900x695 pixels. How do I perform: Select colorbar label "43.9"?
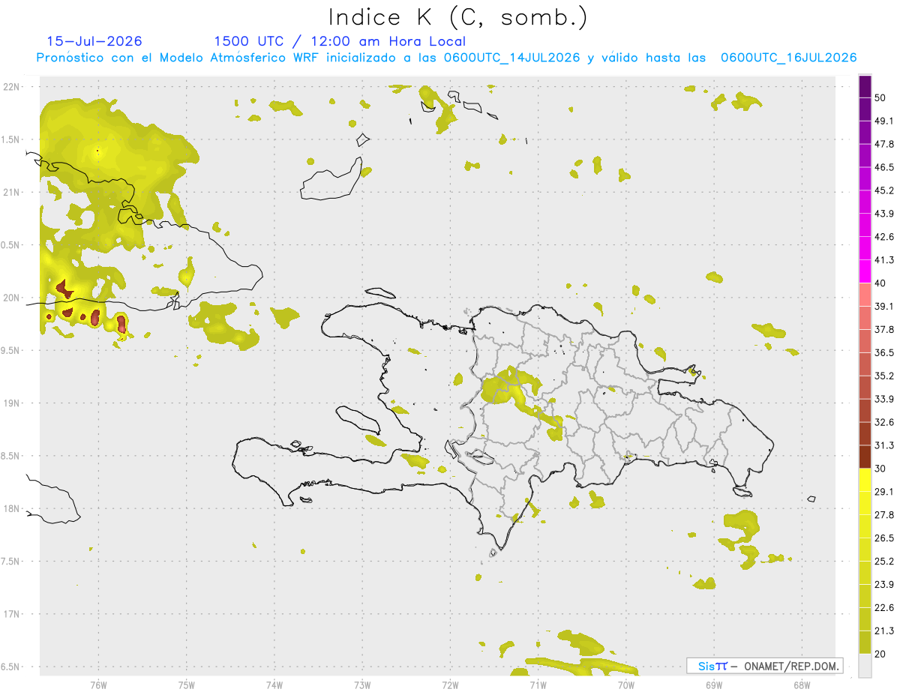pos(884,214)
